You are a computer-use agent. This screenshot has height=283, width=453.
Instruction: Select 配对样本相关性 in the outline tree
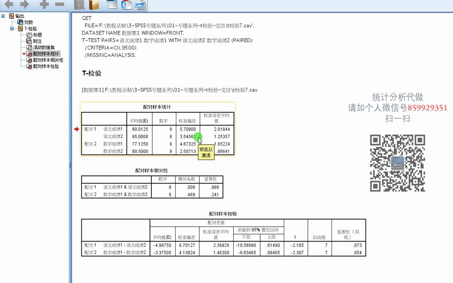(48, 60)
